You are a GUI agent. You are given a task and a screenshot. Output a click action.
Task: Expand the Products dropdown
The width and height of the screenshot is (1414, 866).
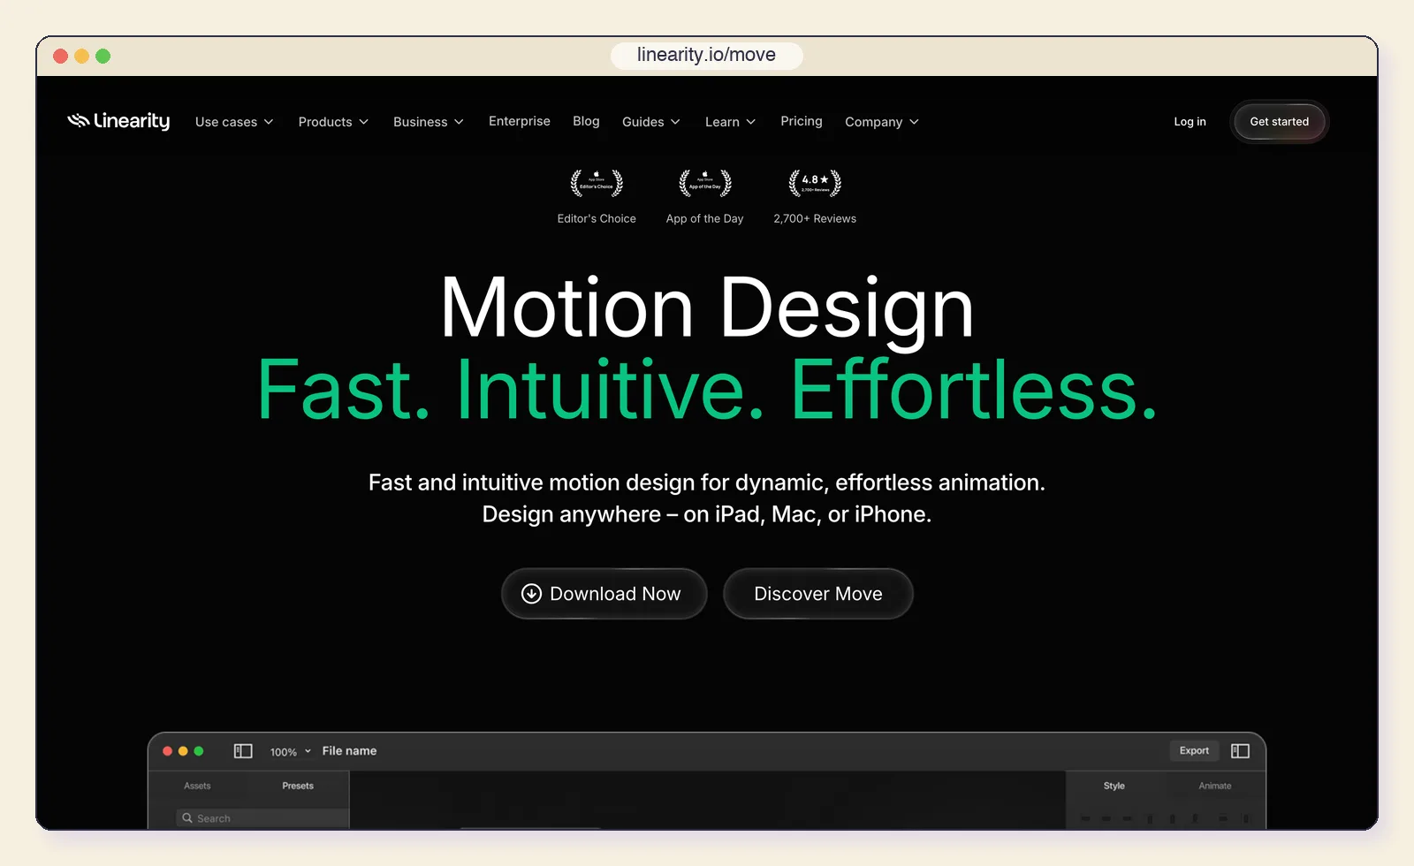333,122
